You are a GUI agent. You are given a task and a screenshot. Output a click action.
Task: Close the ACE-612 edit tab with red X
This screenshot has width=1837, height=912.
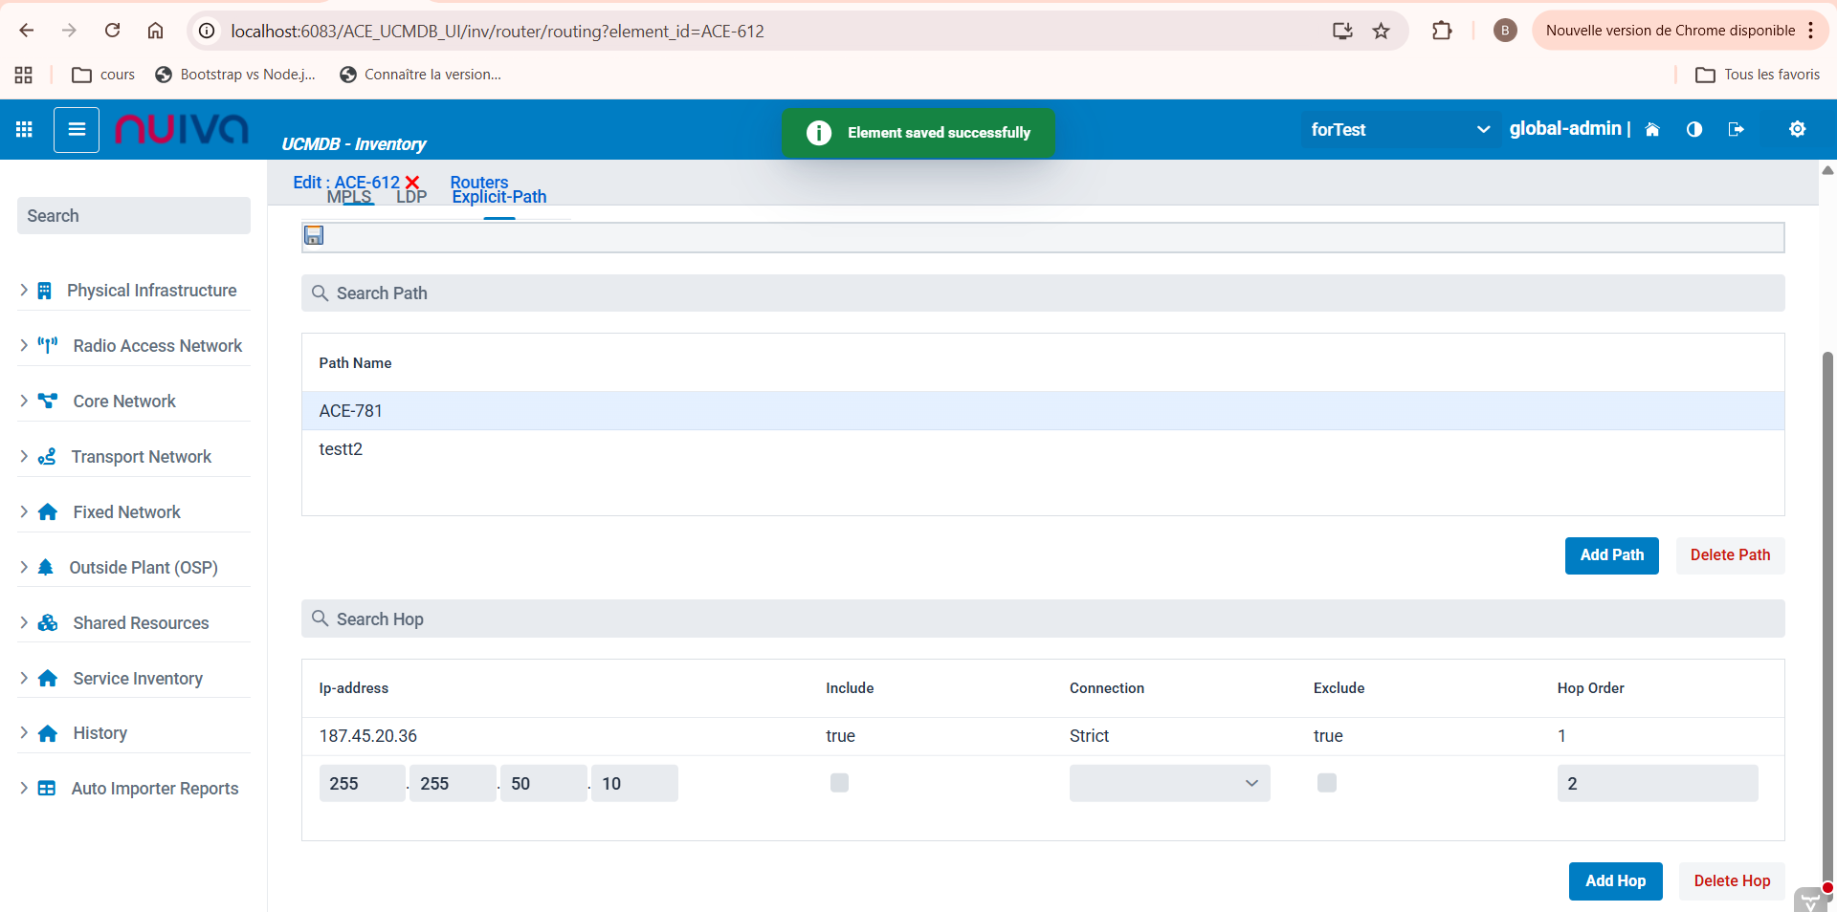tap(412, 182)
